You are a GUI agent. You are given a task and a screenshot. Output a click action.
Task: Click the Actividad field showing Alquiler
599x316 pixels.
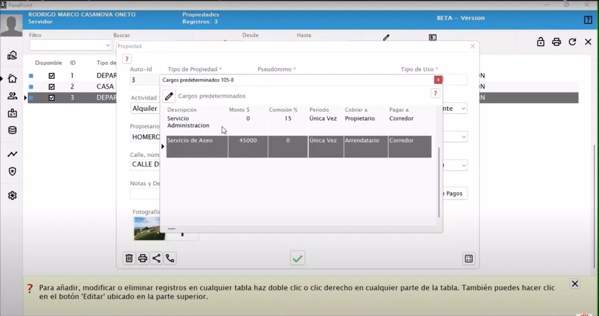(x=145, y=108)
